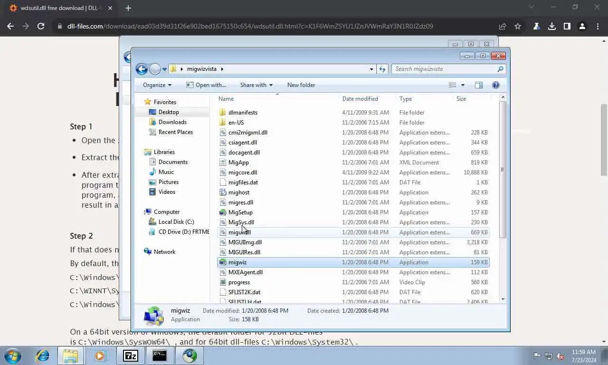Select the Videos library icon

click(152, 192)
